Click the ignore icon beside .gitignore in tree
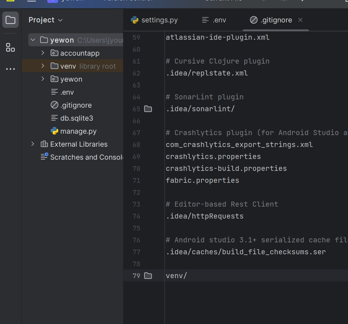Viewport: 348px width, 324px height. 55,105
